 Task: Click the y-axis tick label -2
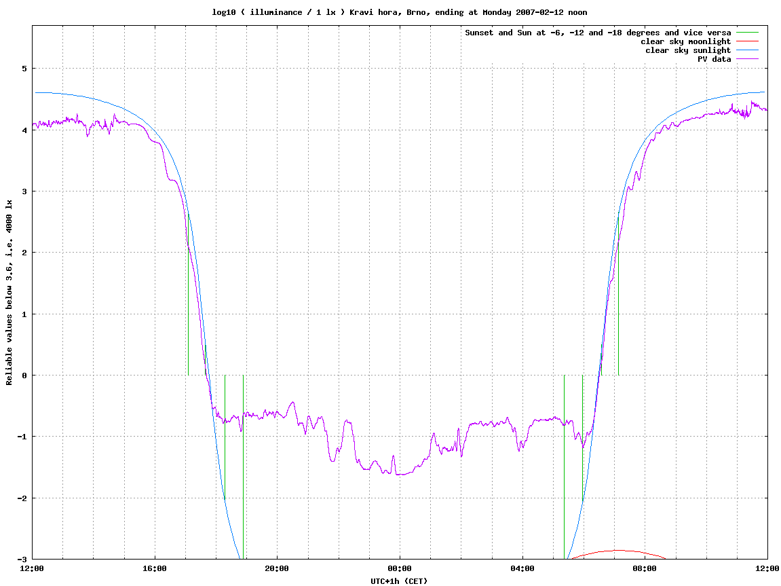(22, 498)
